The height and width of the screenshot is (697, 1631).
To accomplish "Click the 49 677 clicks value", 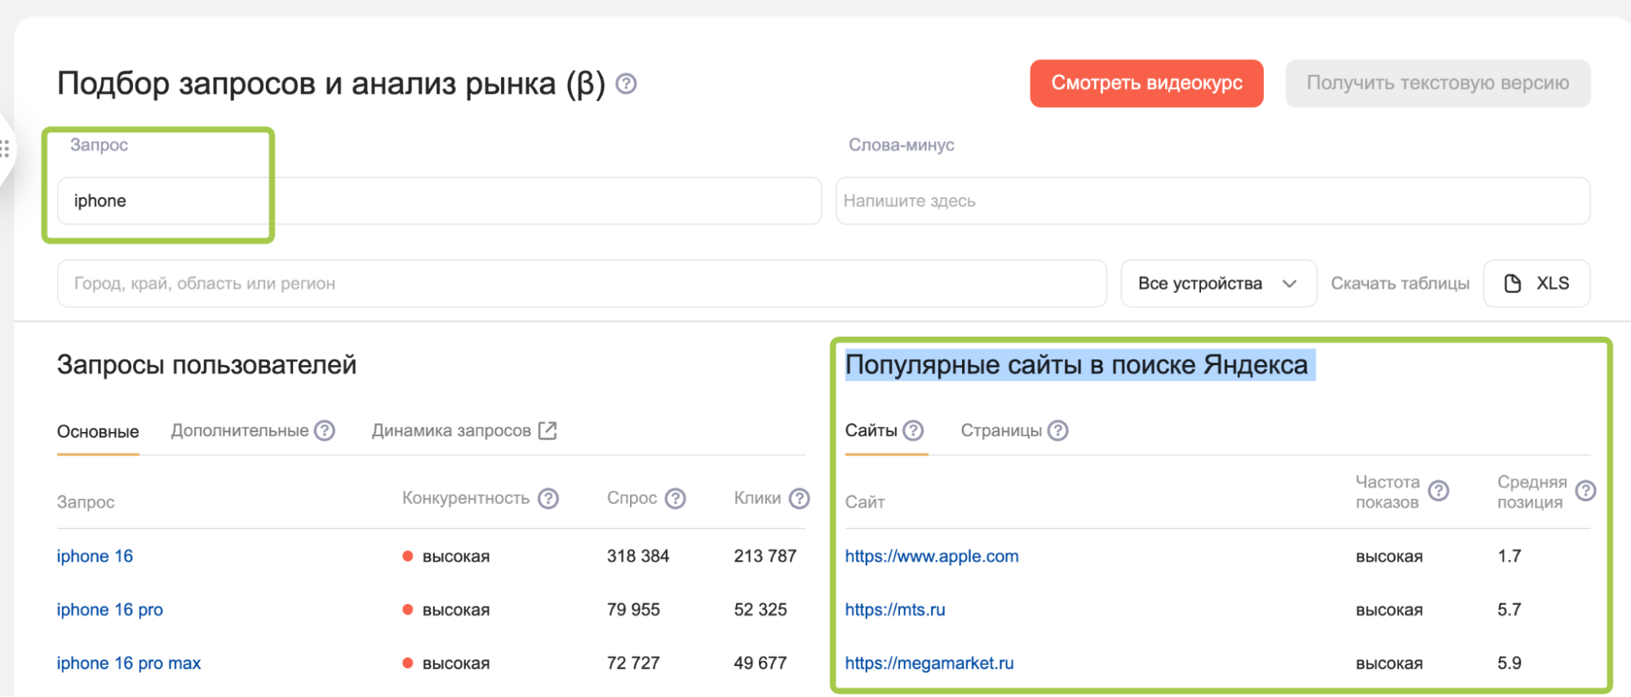I will pyautogui.click(x=760, y=664).
